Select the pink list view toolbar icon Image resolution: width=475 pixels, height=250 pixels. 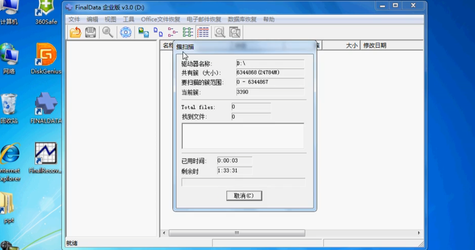[x=173, y=33]
